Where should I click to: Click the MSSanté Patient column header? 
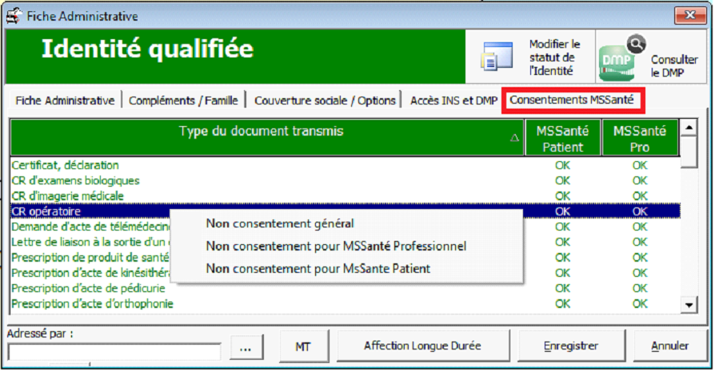click(x=563, y=138)
